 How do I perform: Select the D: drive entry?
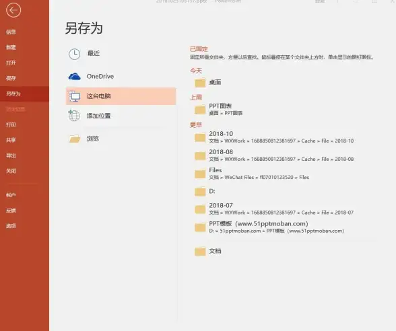click(212, 191)
